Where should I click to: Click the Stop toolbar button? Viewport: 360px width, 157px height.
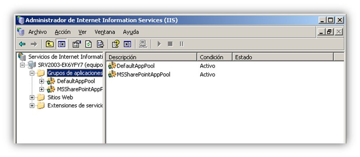170,44
